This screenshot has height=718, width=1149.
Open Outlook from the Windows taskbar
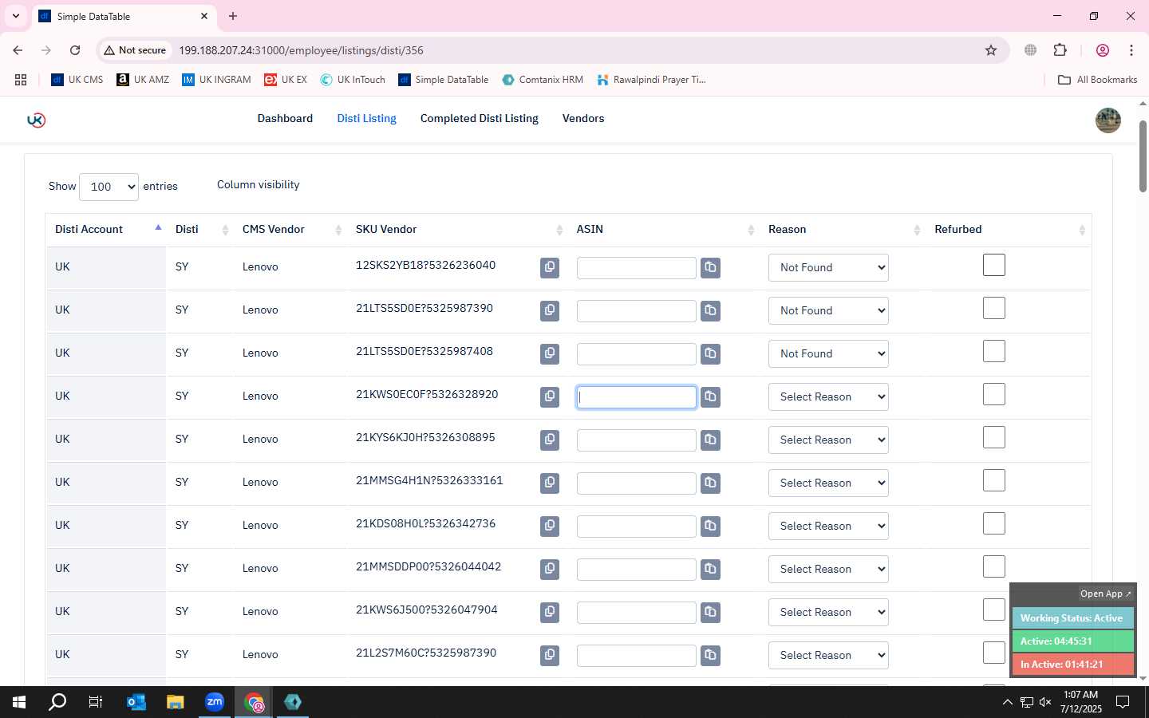(136, 702)
